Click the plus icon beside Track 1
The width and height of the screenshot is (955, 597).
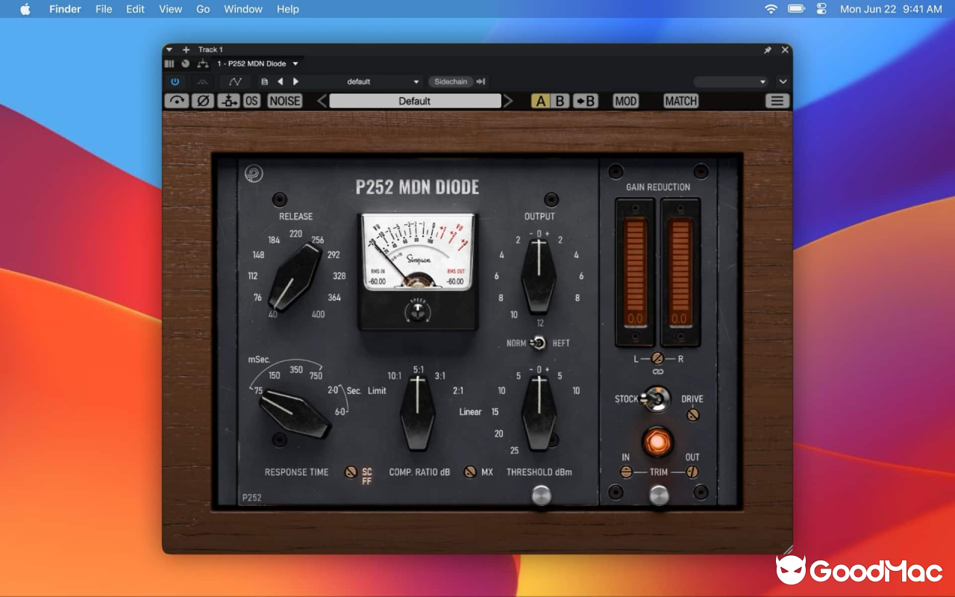pyautogui.click(x=186, y=50)
